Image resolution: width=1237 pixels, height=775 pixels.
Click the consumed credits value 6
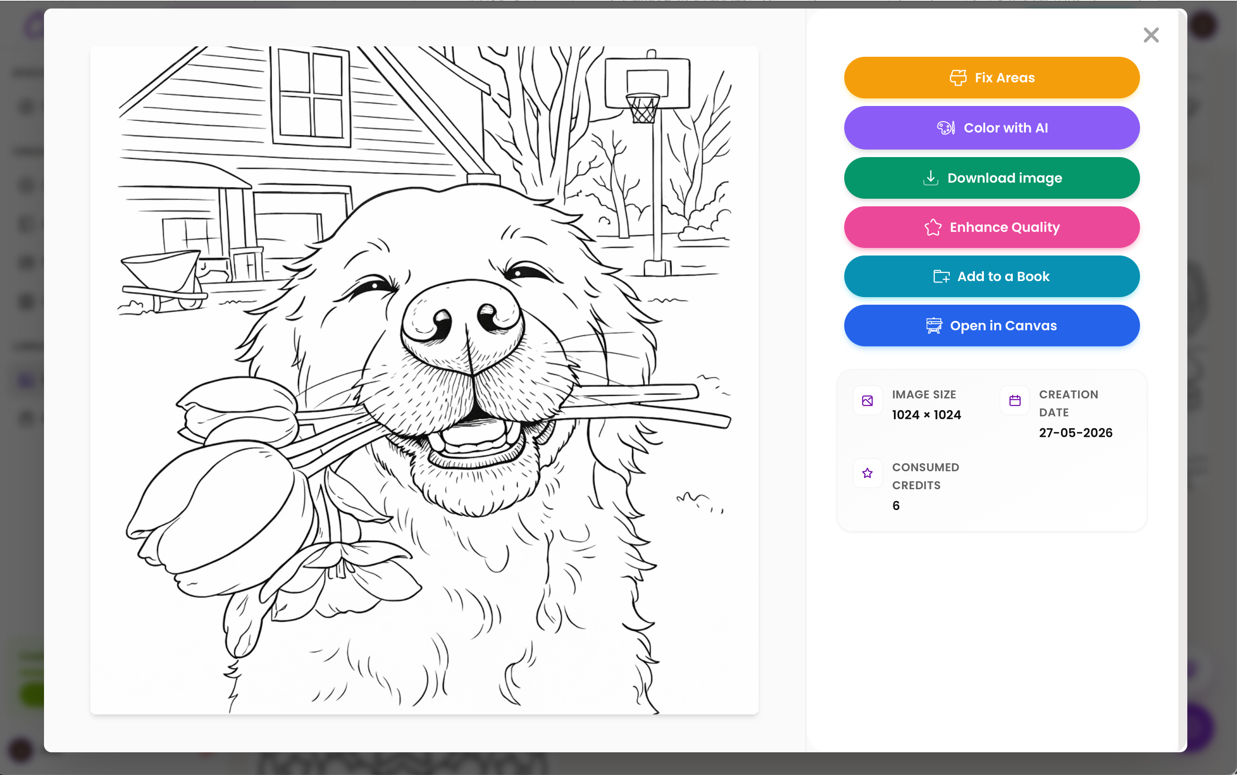(x=896, y=505)
